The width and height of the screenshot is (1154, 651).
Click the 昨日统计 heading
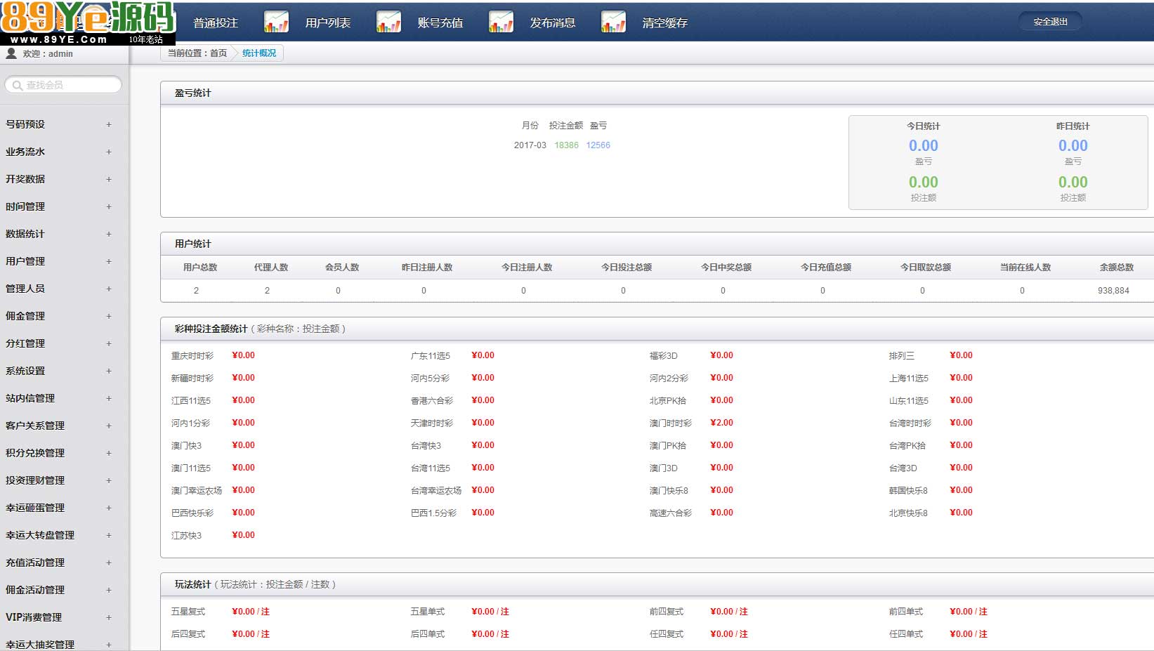[x=1073, y=126]
